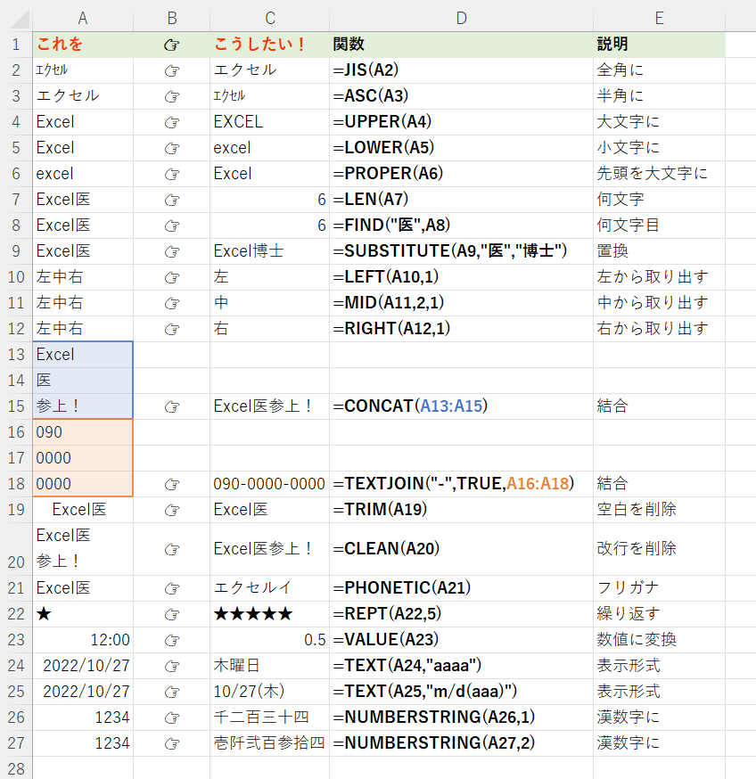The height and width of the screenshot is (779, 756).
Task: Select cell A16 containing '090'
Action: tap(83, 432)
